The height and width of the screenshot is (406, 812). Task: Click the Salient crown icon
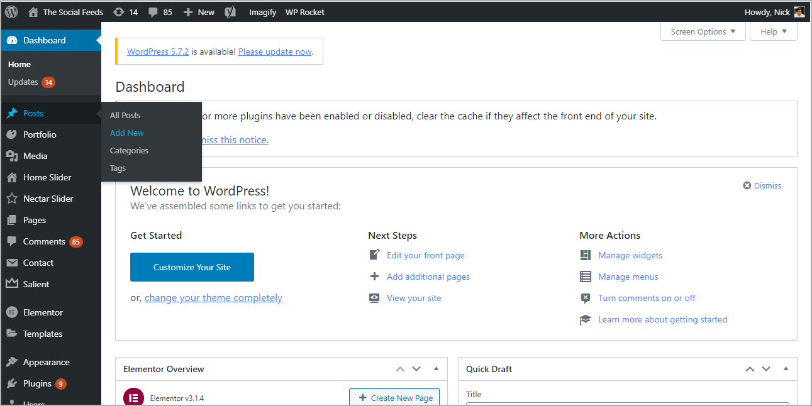(x=12, y=284)
